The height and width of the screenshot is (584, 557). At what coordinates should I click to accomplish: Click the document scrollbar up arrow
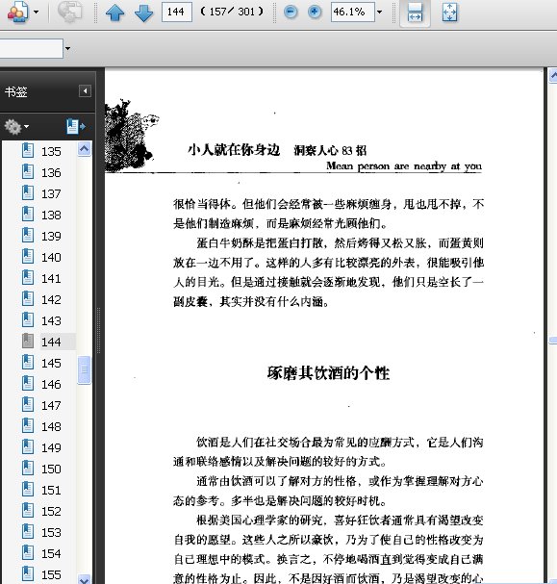pyautogui.click(x=553, y=76)
